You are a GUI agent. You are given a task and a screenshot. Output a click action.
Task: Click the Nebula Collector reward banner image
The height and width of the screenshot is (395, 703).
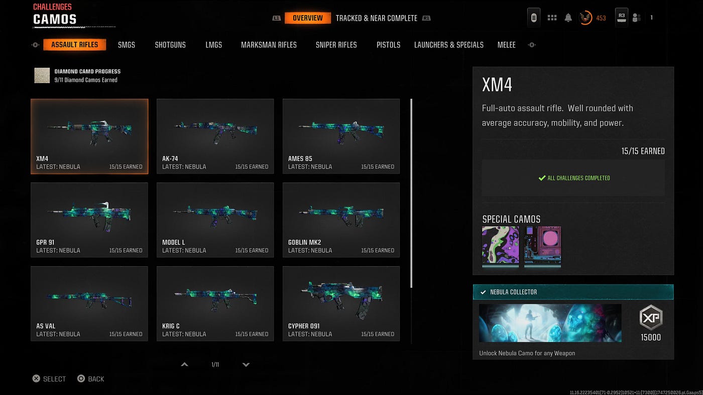point(550,323)
